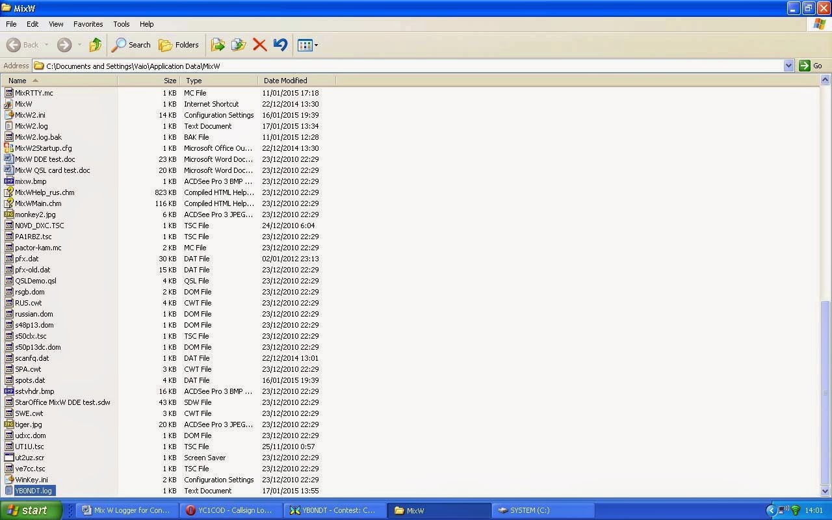Select the MixW Internet Shortcut icon
This screenshot has width=832, height=520.
click(x=9, y=104)
